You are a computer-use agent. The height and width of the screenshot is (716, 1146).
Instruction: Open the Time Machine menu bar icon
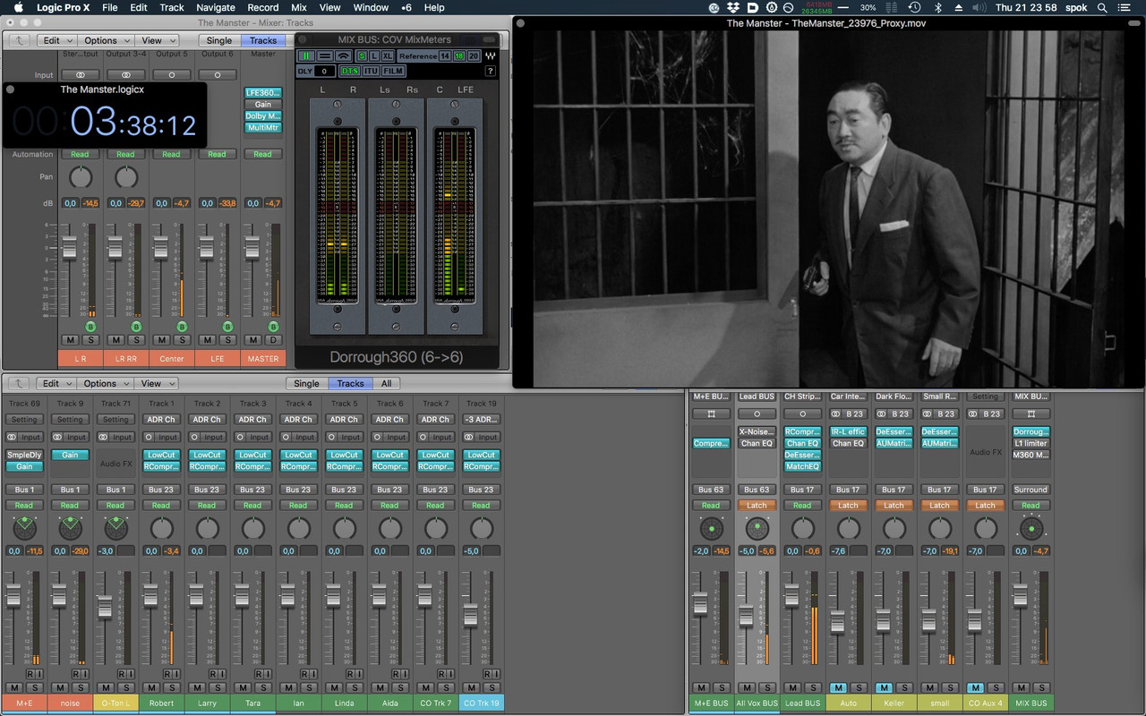[x=914, y=7]
